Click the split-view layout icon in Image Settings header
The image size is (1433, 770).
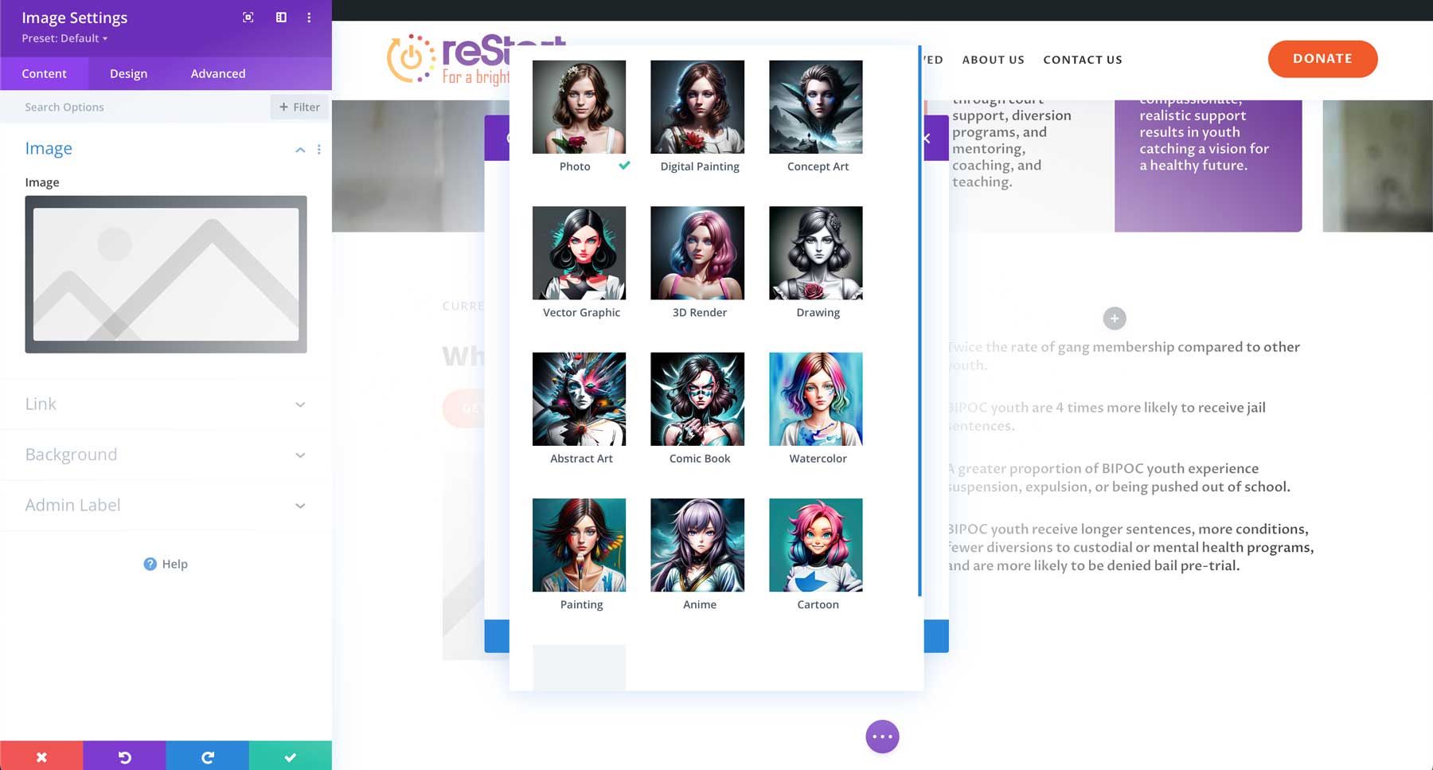(280, 17)
